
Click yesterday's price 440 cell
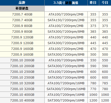(x=93, y=37)
